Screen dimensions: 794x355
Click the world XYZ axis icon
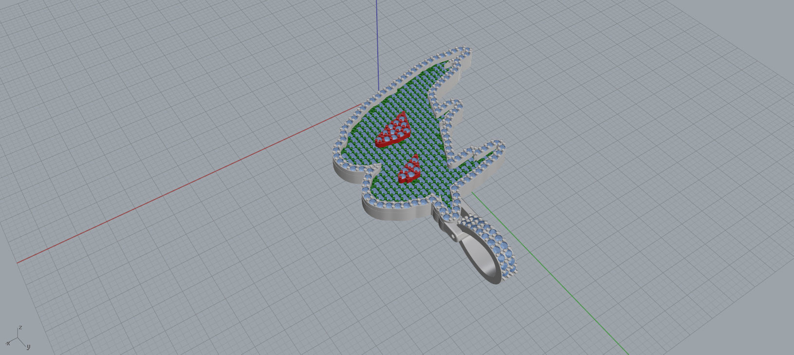pyautogui.click(x=18, y=338)
